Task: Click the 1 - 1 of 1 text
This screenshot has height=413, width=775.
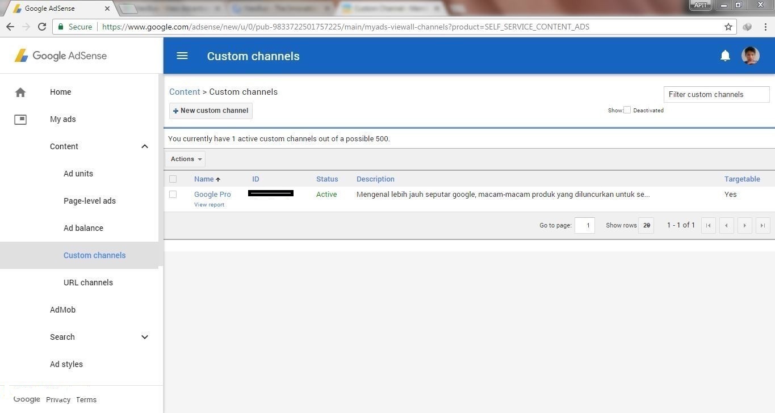Action: [681, 225]
